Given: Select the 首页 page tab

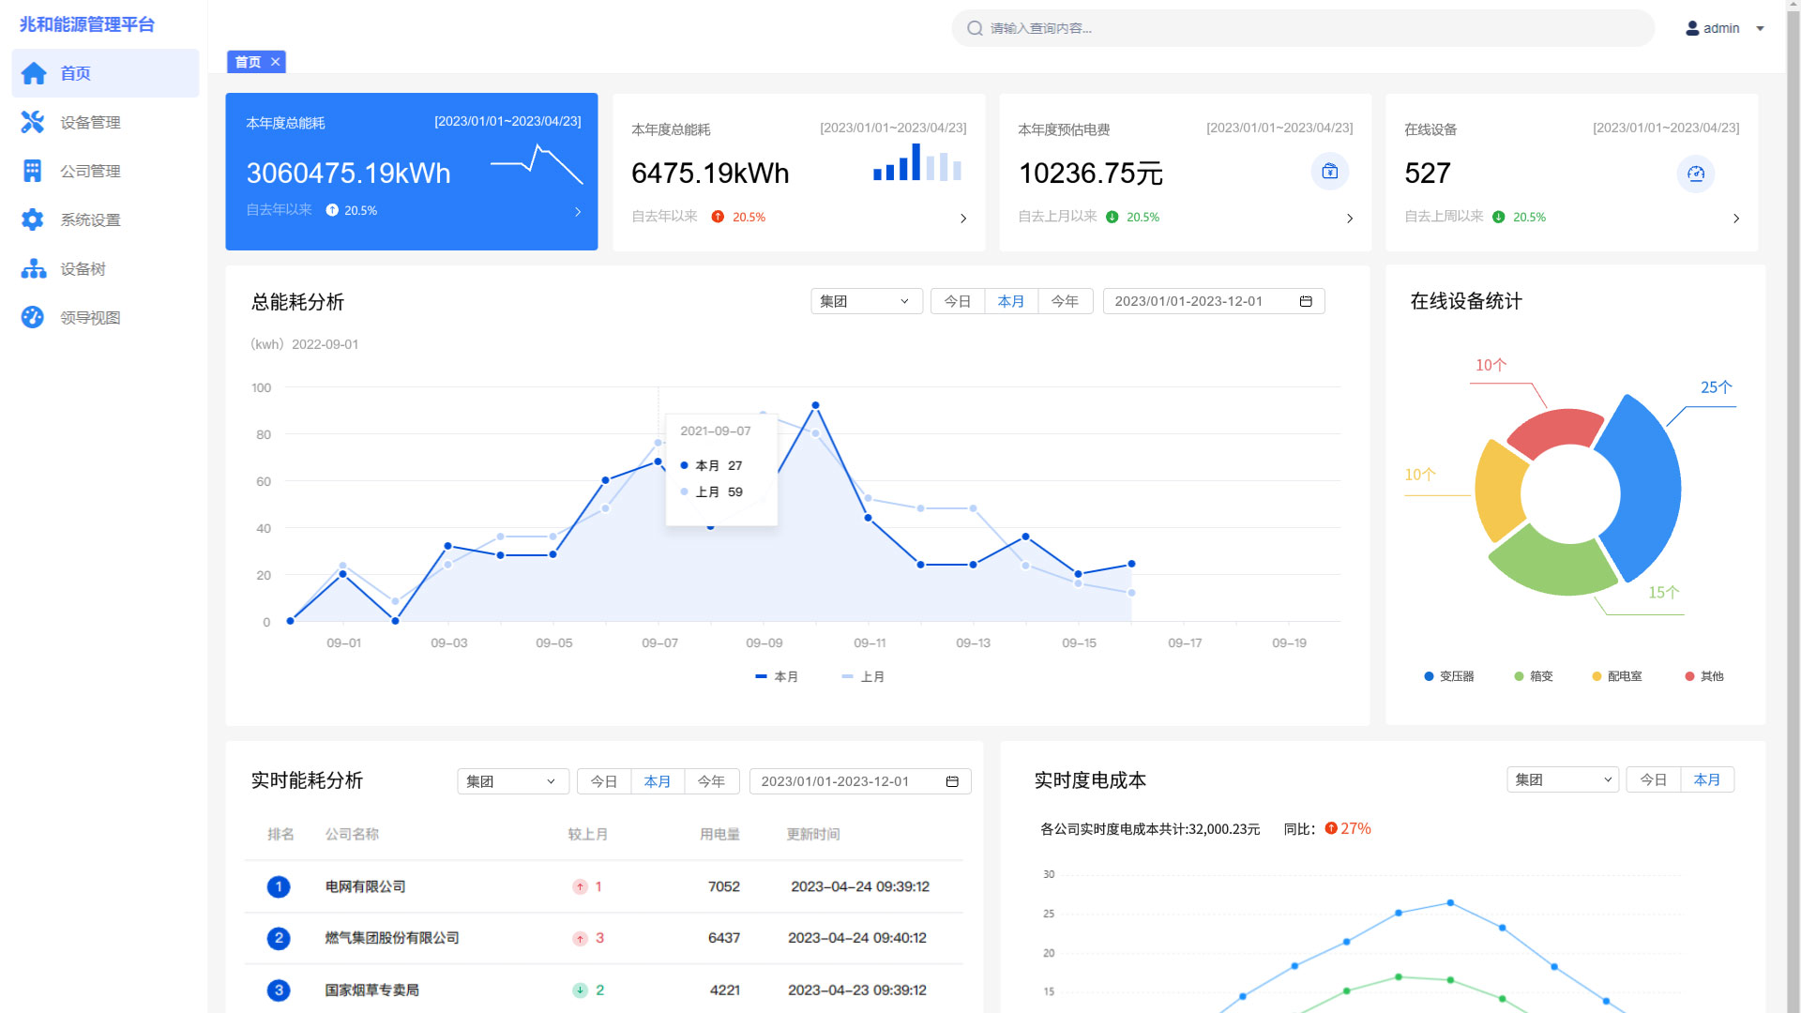Looking at the screenshot, I should coord(248,62).
